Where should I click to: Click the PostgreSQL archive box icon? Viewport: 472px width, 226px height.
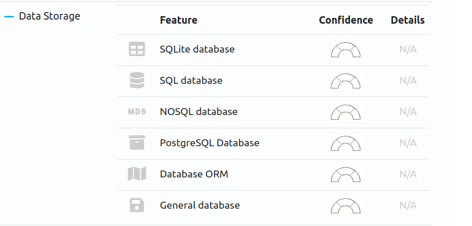coord(137,143)
